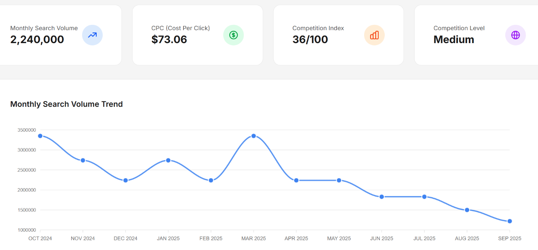Click the Monthly Search Volume Trend heading

66,104
